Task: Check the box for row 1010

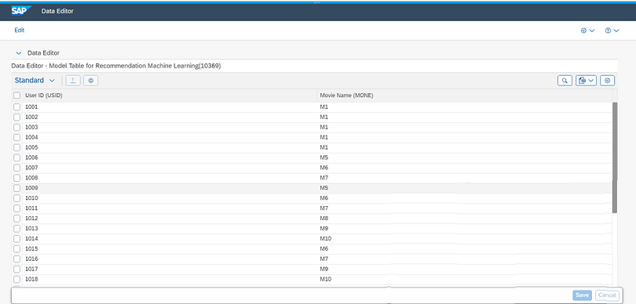Action: (x=17, y=198)
